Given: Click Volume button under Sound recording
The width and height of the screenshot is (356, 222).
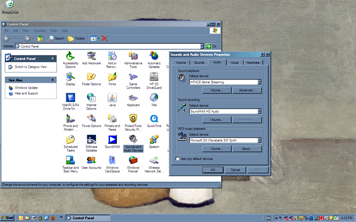Looking at the screenshot, I should (x=217, y=120).
